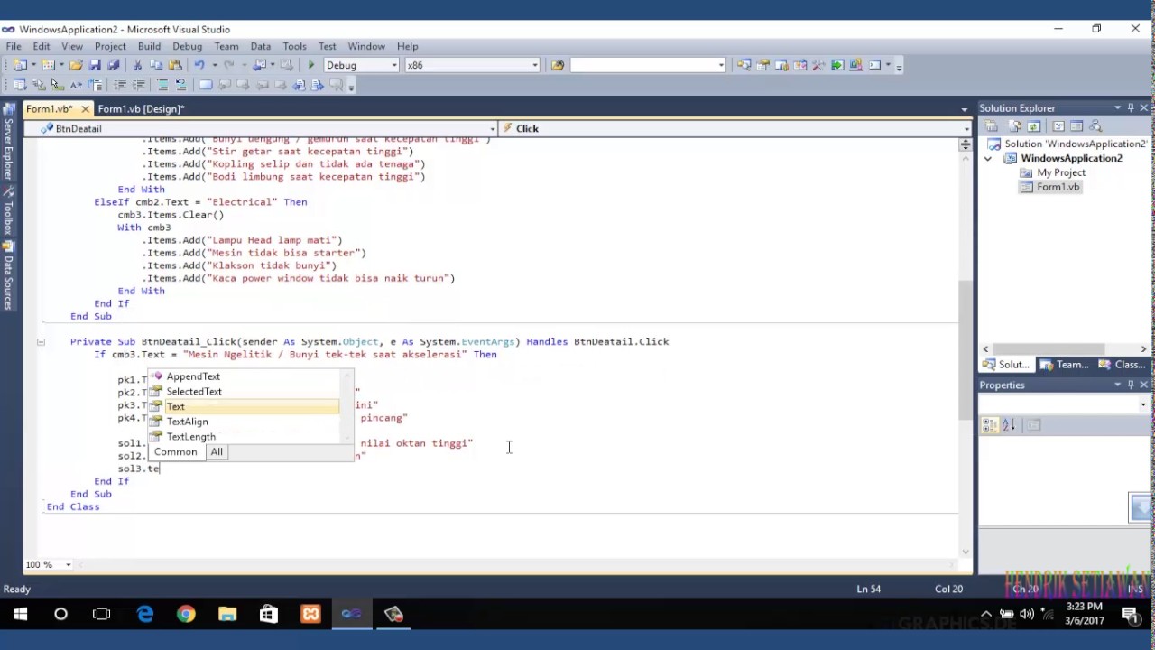1155x650 pixels.
Task: Open Google Chrome from the taskbar
Action: 186,615
